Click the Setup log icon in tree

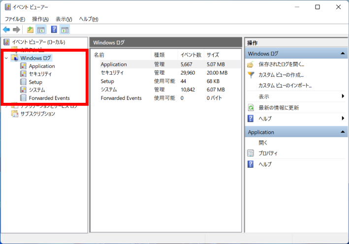pyautogui.click(x=23, y=82)
